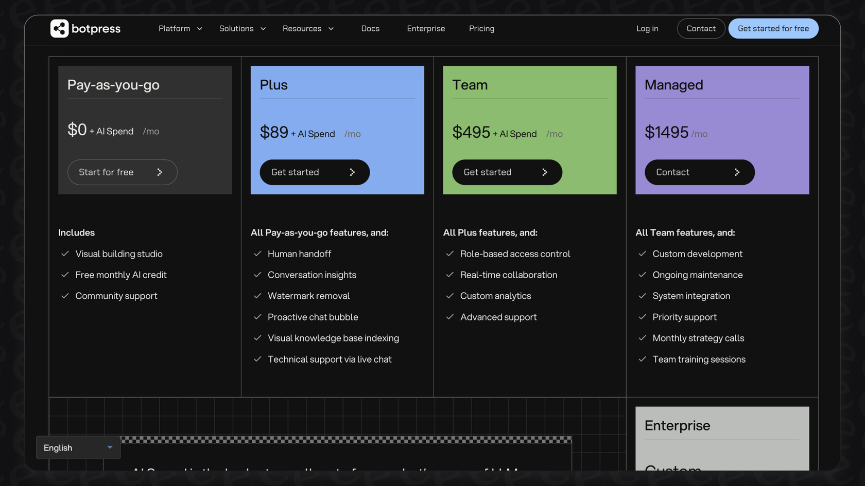Click the arrow icon on Team's Get started button
The image size is (865, 486).
pyautogui.click(x=545, y=172)
